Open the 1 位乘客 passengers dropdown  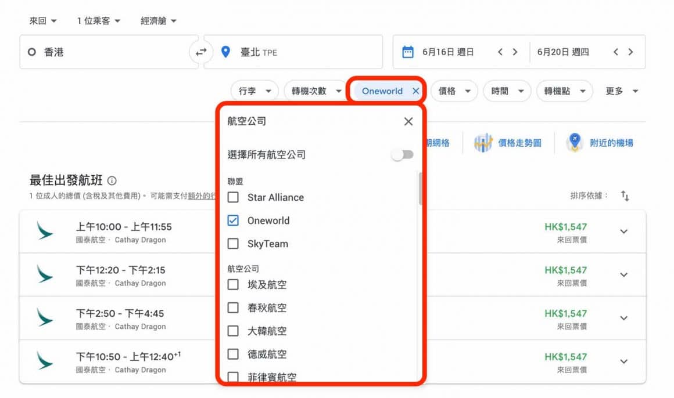pos(98,21)
